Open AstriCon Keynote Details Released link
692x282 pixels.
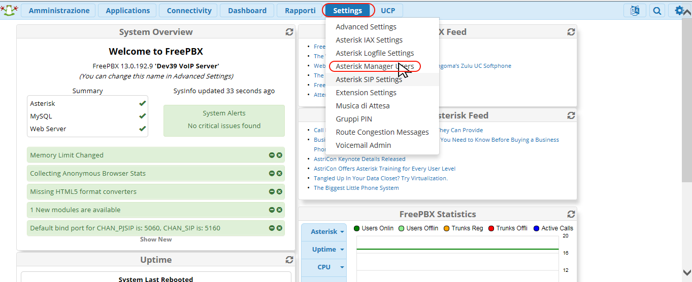pos(359,159)
